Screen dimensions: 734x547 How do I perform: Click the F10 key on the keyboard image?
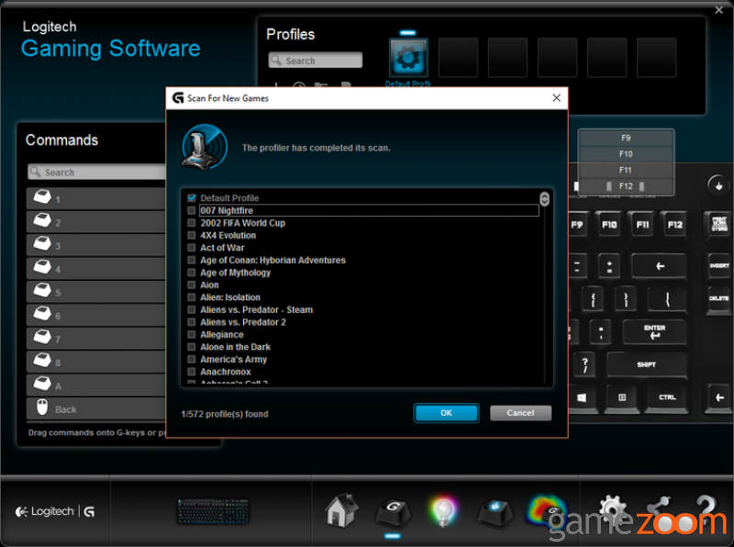point(609,225)
